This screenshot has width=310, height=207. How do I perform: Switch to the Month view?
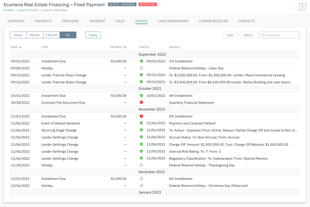pyautogui.click(x=35, y=35)
